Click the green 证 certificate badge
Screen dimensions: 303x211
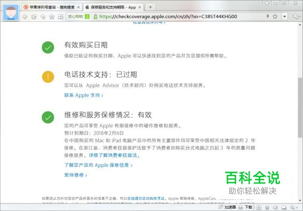(87, 17)
